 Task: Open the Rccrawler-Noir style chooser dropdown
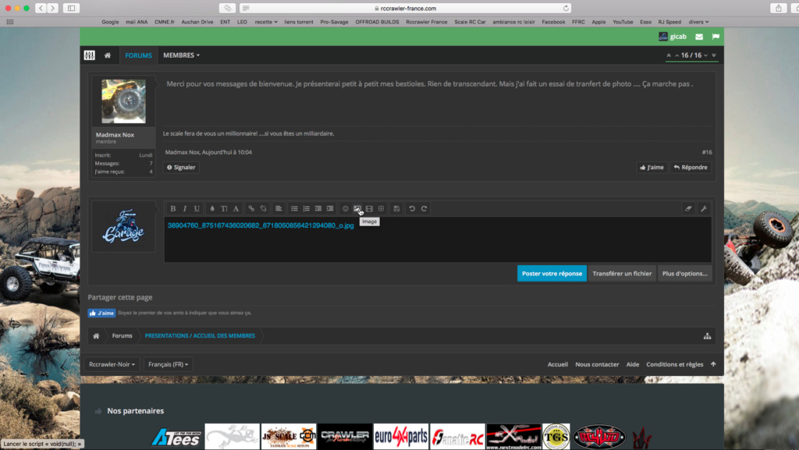(113, 364)
